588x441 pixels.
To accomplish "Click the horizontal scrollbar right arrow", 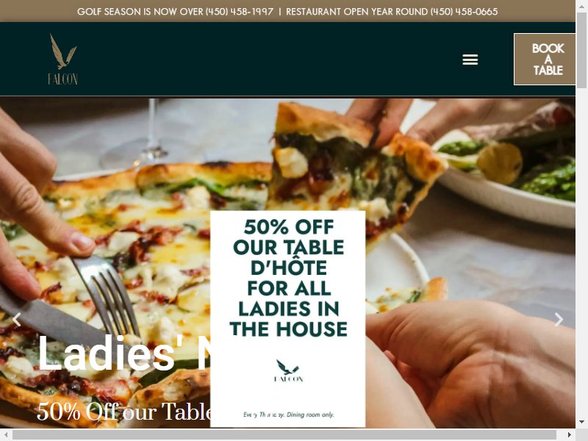I will coord(569,435).
